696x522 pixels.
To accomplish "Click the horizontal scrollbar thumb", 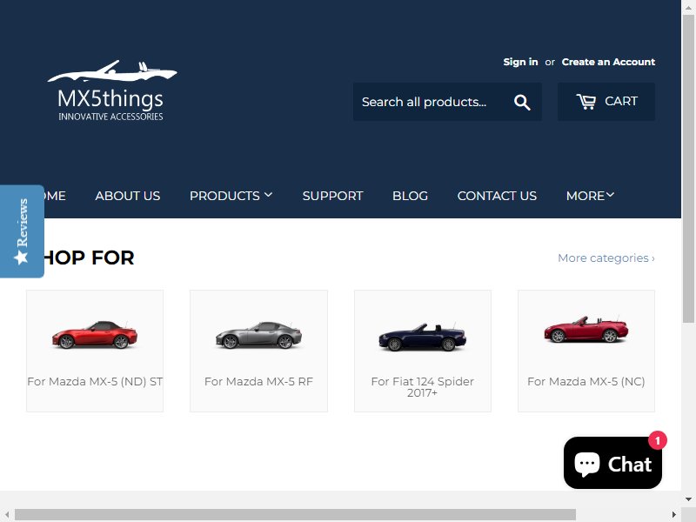I will point(295,515).
